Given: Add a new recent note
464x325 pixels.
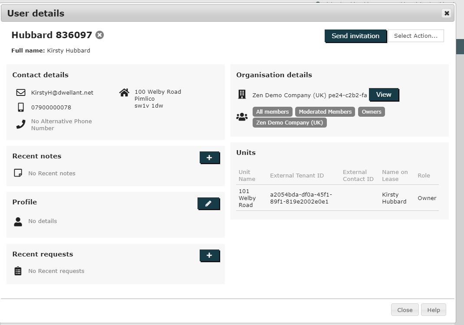Looking at the screenshot, I should pyautogui.click(x=210, y=158).
